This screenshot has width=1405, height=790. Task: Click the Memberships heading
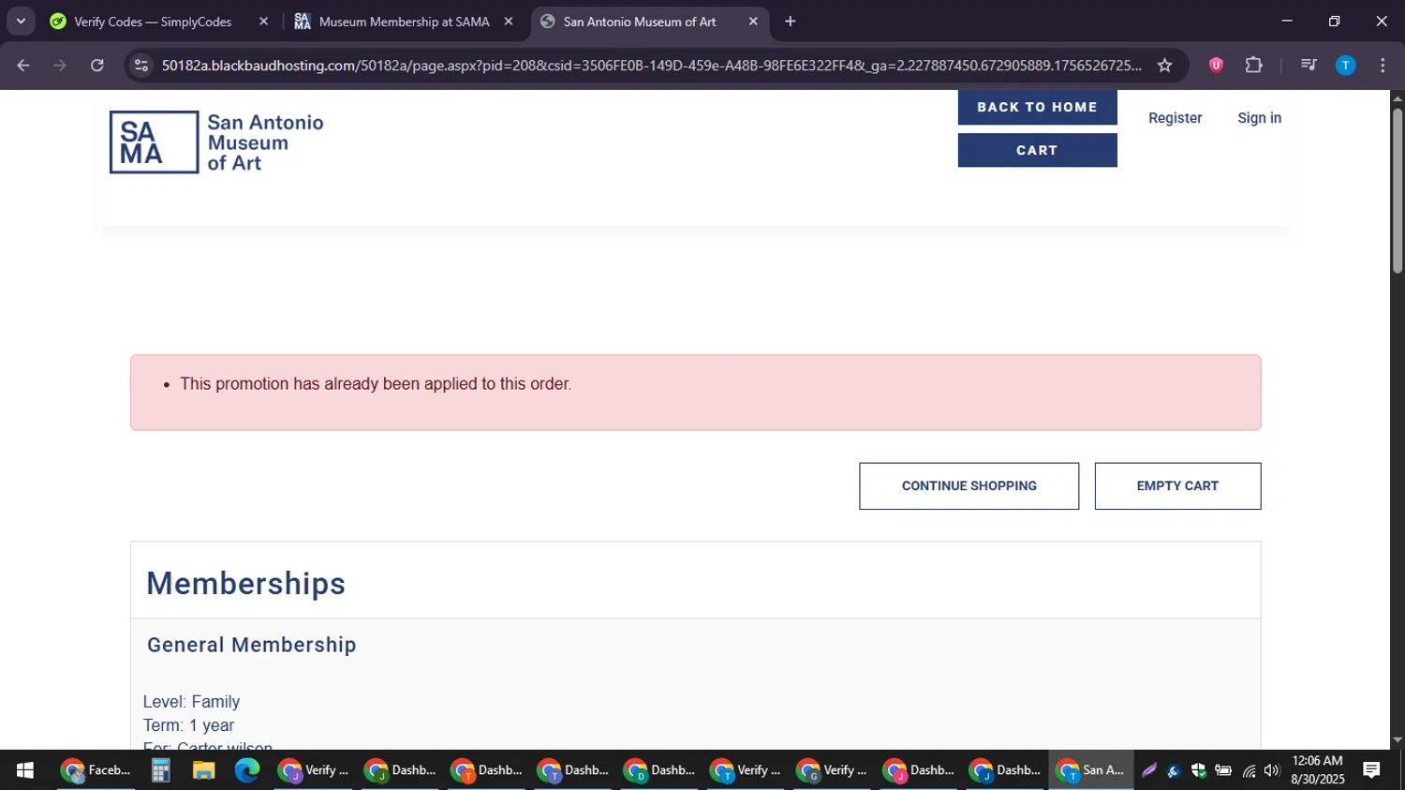tap(246, 584)
